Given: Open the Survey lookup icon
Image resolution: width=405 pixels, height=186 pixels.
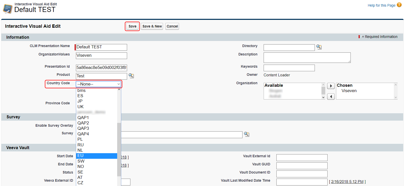Looking at the screenshot, I should click(x=247, y=134).
